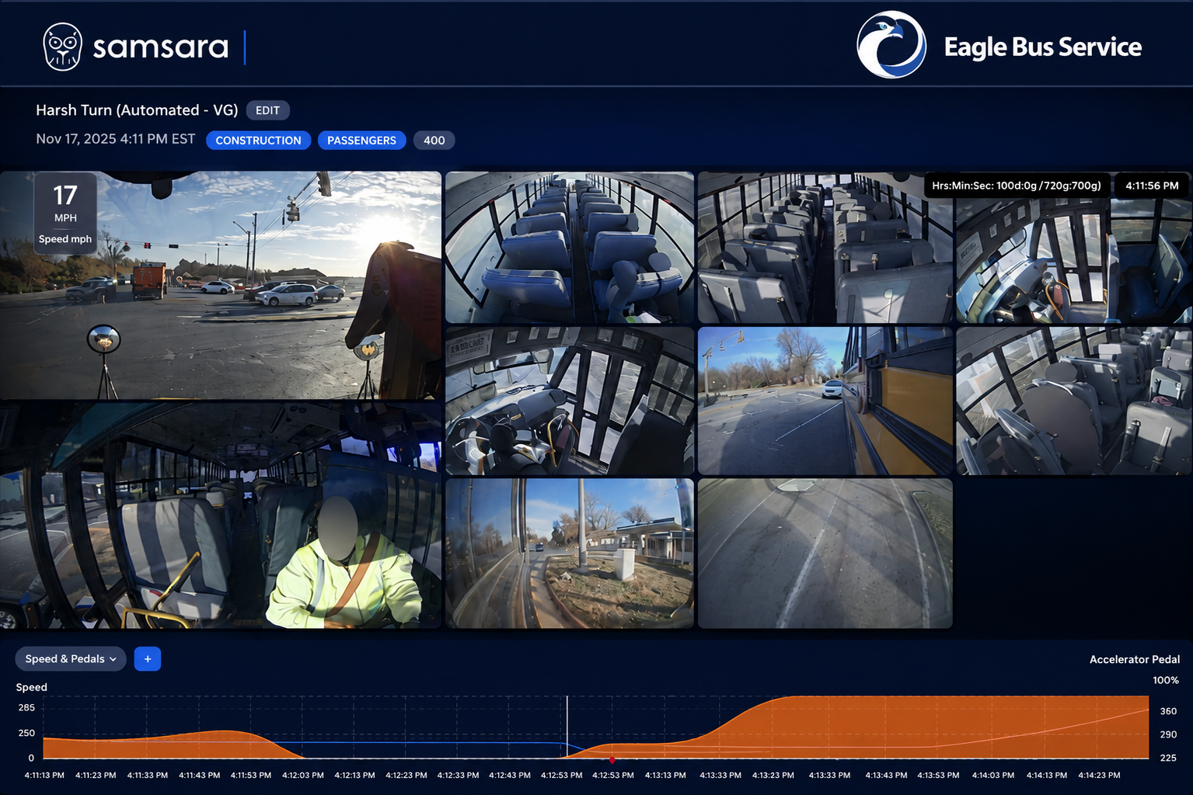
Task: Click the 4:13:43 PM timeline label
Action: coord(886,775)
